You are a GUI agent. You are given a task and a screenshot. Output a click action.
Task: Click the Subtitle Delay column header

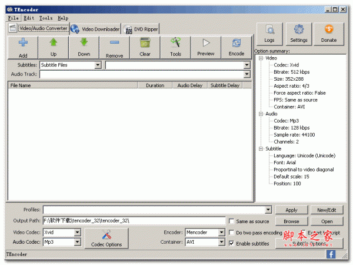tap(225, 85)
